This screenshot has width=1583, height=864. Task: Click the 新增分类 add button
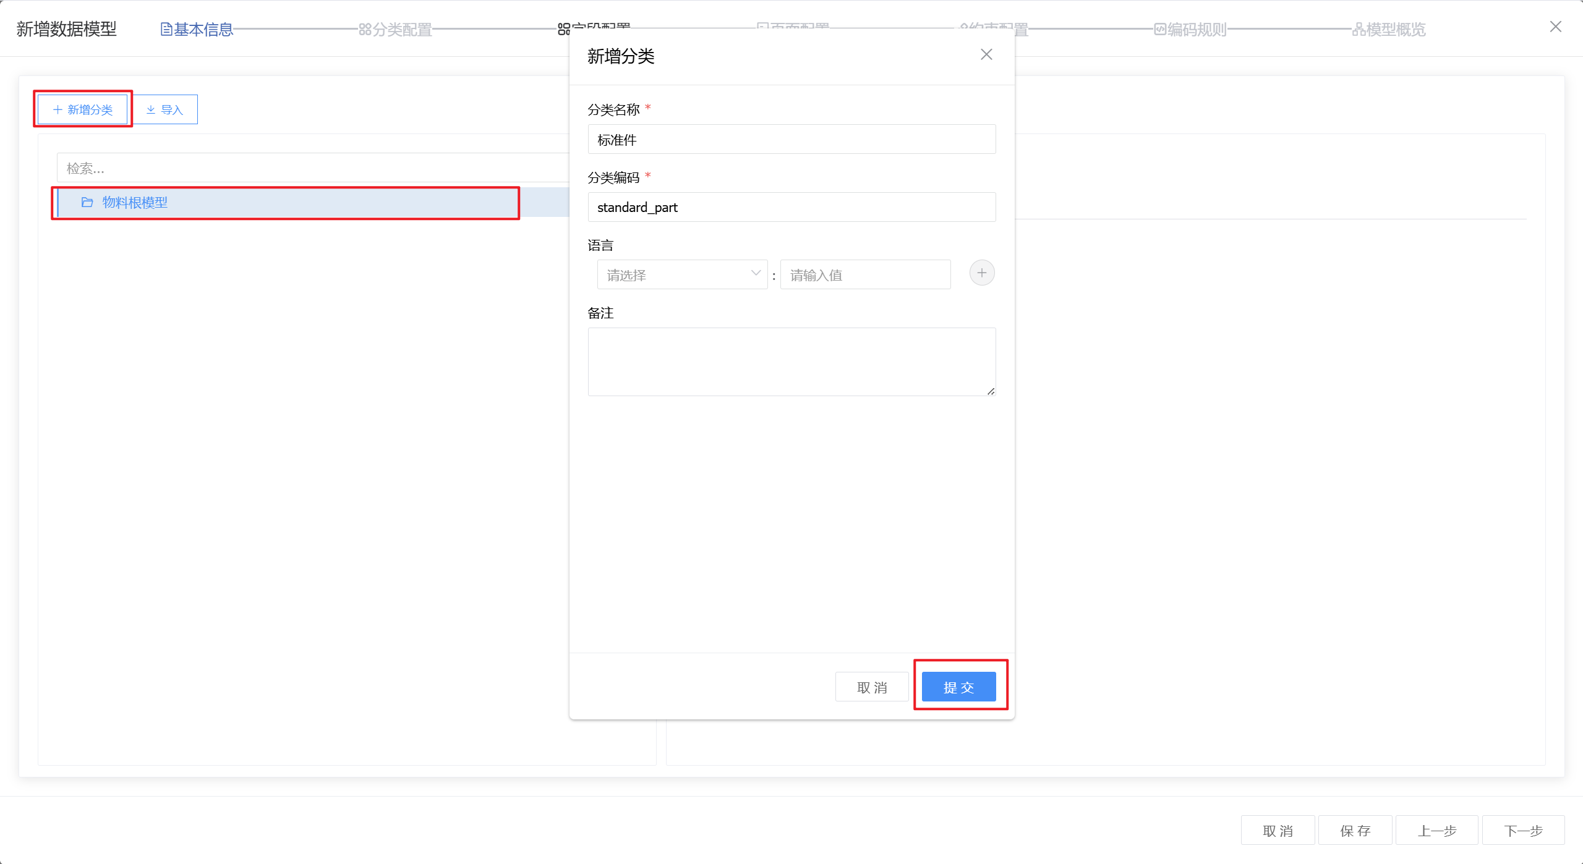[83, 110]
